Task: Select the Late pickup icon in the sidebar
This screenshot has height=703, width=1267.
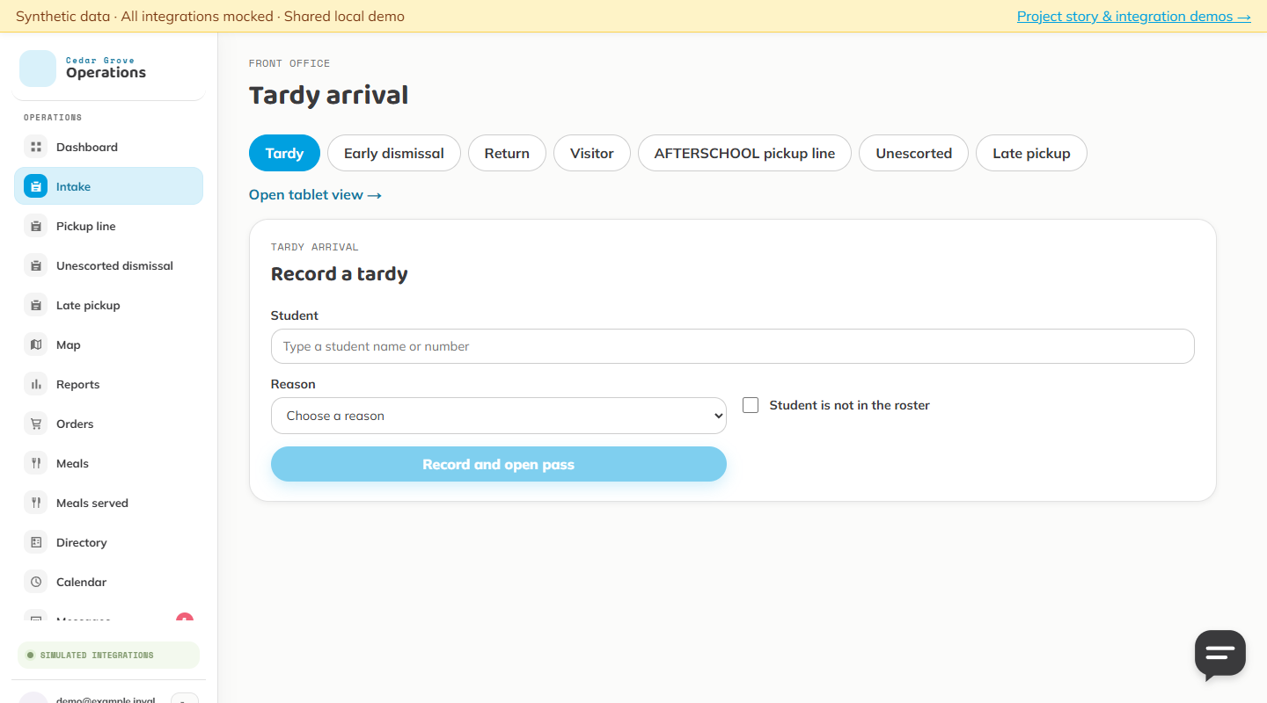Action: pyautogui.click(x=36, y=305)
